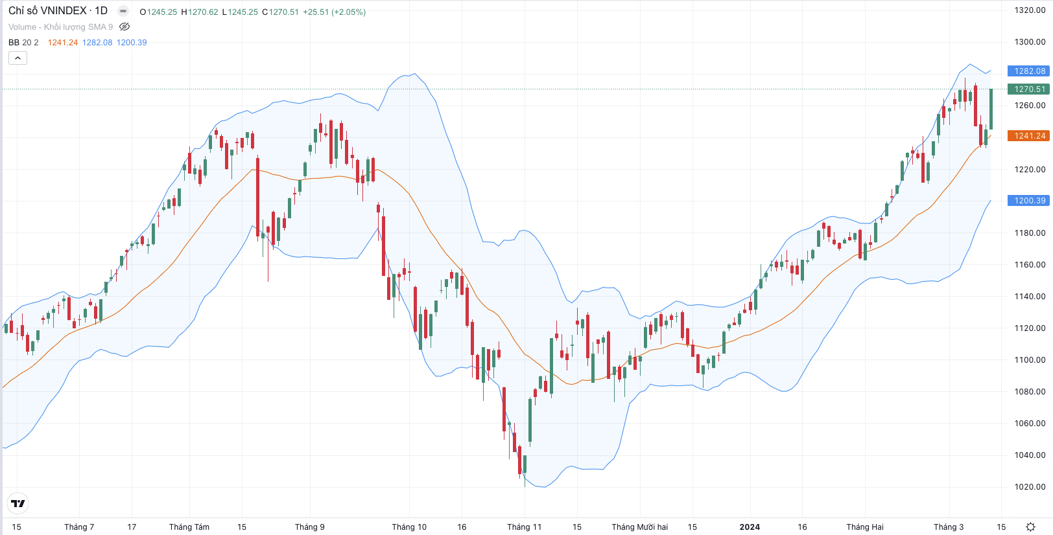The image size is (1053, 535).
Task: Click the Tháng 7 time axis label
Action: 79,527
